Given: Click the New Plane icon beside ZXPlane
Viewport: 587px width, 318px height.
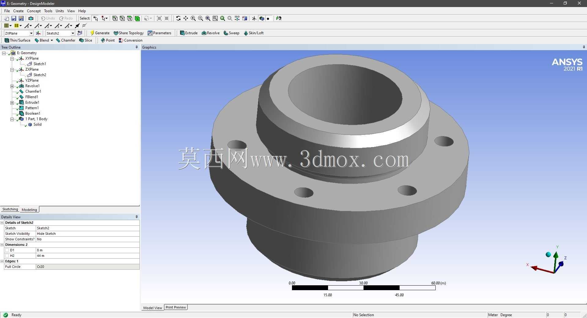Looking at the screenshot, I should click(x=38, y=33).
